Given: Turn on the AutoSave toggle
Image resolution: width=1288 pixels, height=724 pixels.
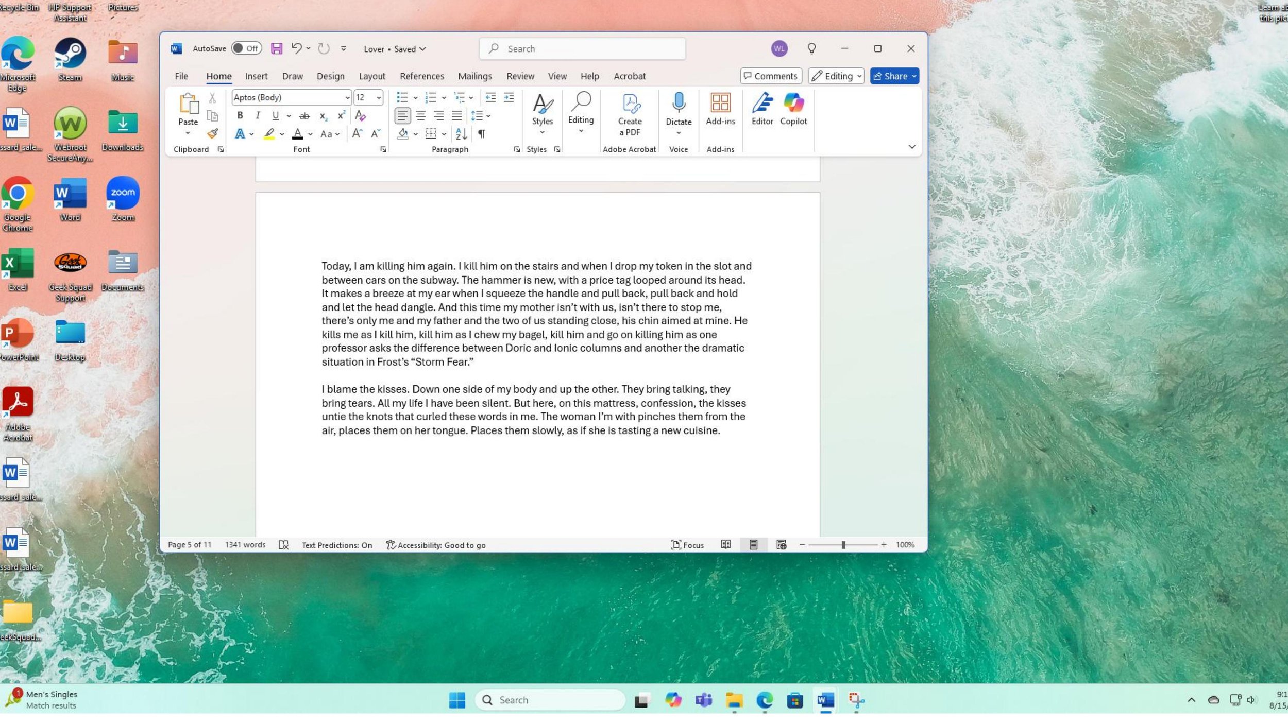Looking at the screenshot, I should point(246,48).
